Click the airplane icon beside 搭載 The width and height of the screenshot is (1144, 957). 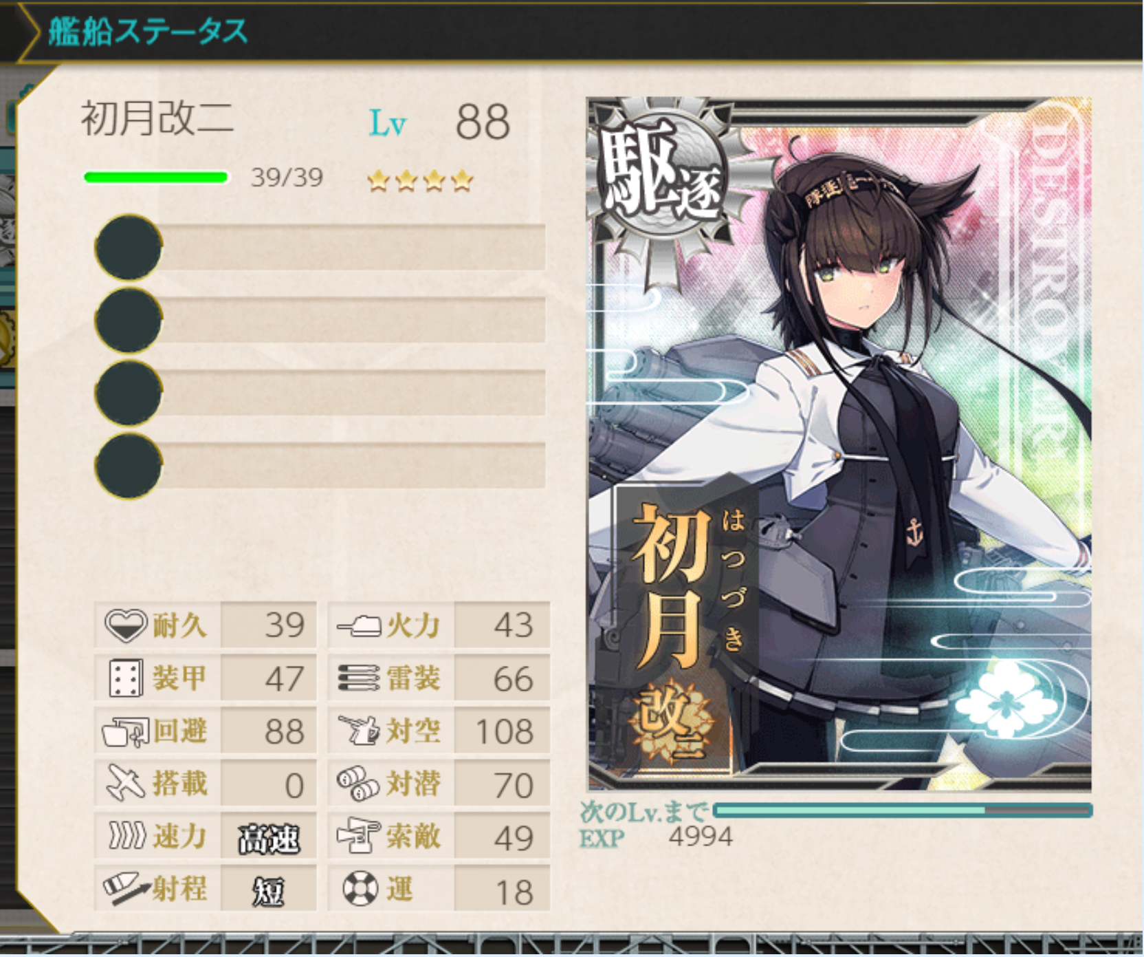(125, 784)
